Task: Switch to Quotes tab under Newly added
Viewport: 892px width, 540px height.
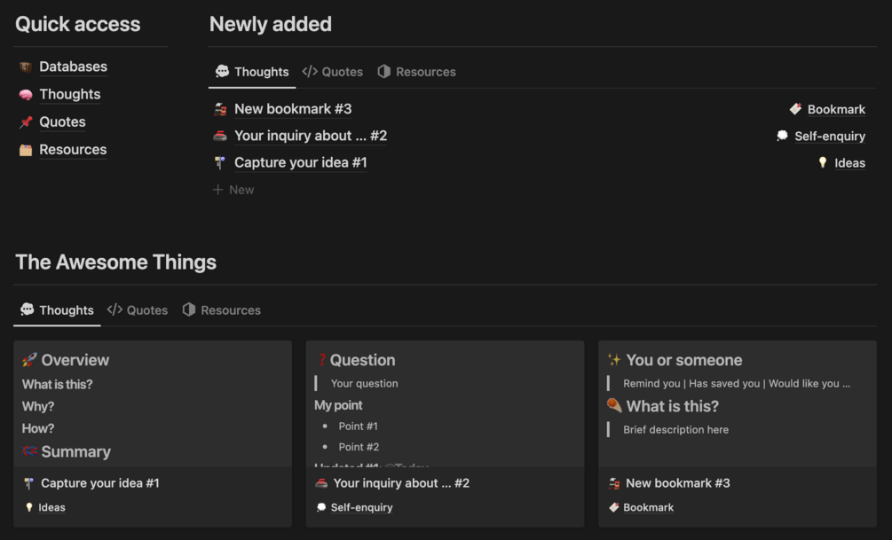Action: pyautogui.click(x=333, y=72)
